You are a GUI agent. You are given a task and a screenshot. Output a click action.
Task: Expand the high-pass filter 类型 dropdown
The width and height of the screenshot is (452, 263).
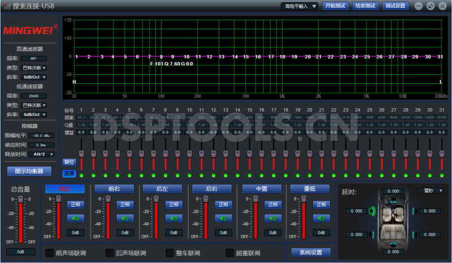34,68
